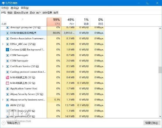162x128 pixels.
Task: Sort by the 0% network column header
Action: (97, 22)
